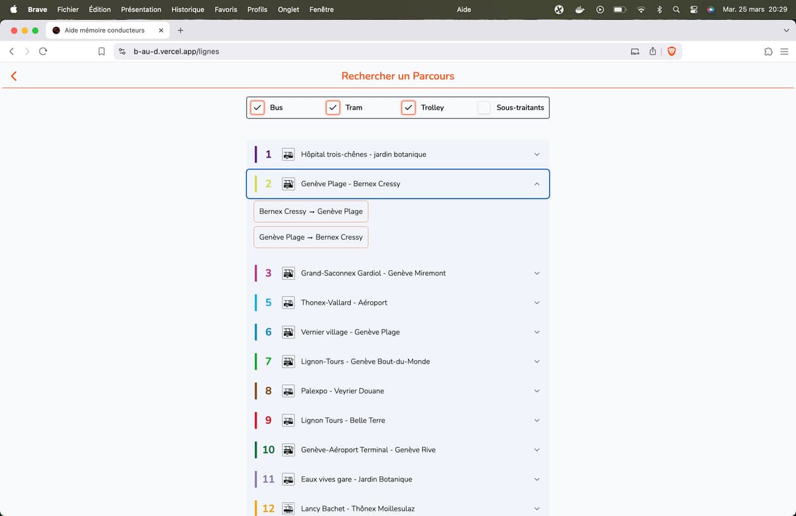The height and width of the screenshot is (516, 796).
Task: Uncheck the Tram filter checkbox
Action: pos(333,107)
